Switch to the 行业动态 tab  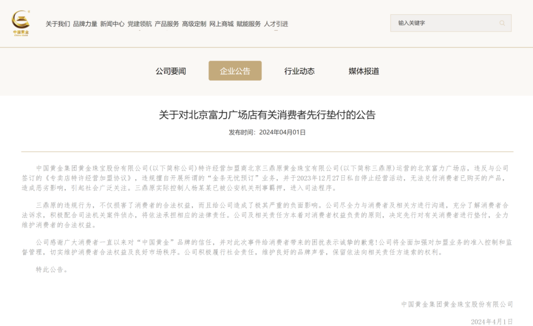[300, 70]
